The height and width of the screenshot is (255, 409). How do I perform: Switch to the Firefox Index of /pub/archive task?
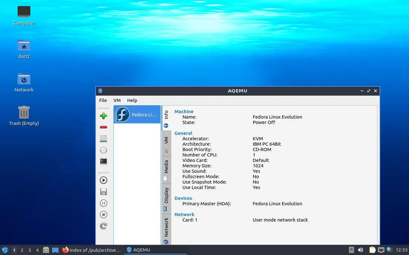click(x=92, y=250)
